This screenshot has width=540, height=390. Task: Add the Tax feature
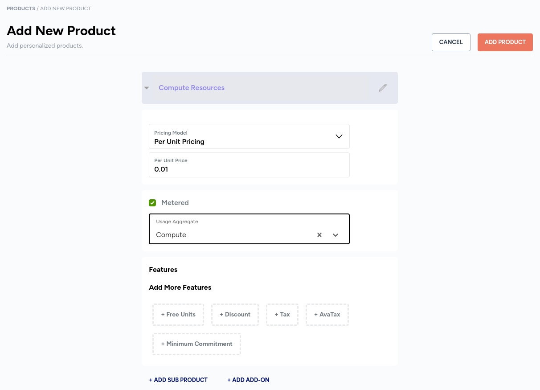pyautogui.click(x=282, y=315)
